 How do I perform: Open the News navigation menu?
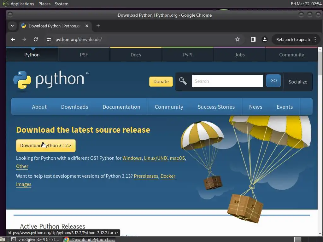pyautogui.click(x=255, y=107)
